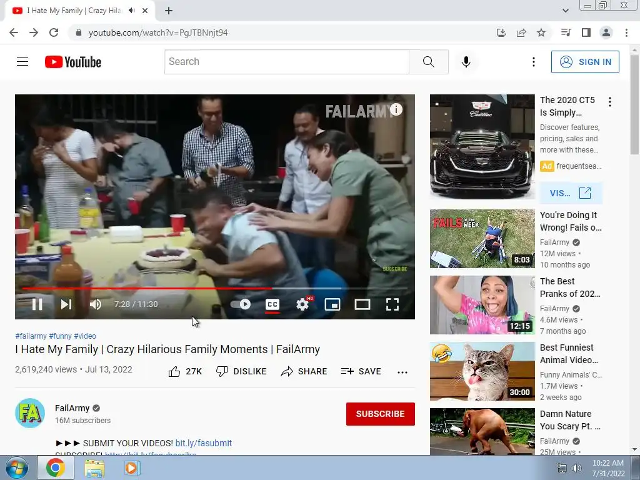Skip to the next video
The image size is (640, 480).
(x=66, y=304)
